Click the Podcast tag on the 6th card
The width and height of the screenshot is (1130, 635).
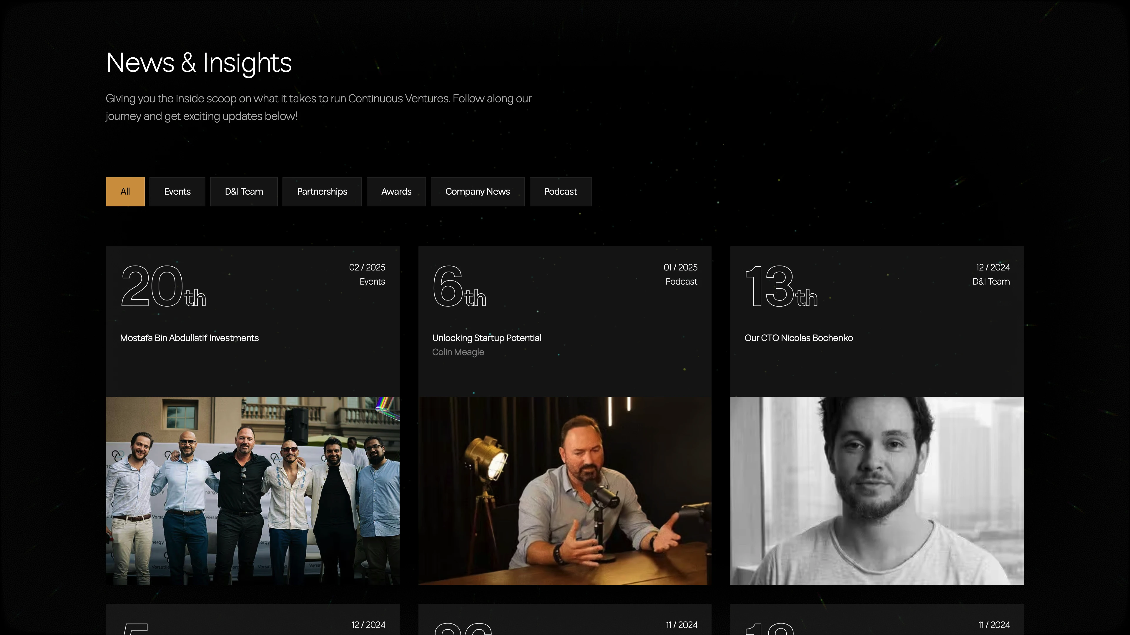(681, 282)
